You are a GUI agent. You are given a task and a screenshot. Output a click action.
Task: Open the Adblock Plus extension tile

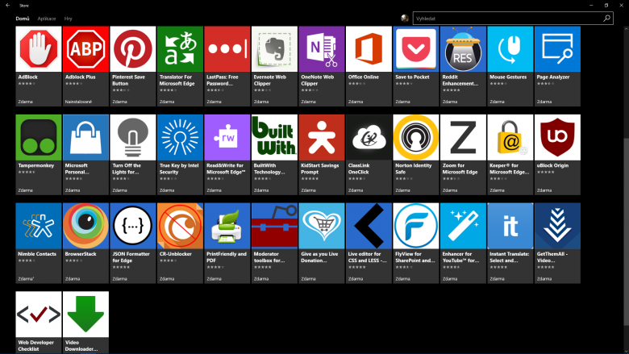coord(85,66)
